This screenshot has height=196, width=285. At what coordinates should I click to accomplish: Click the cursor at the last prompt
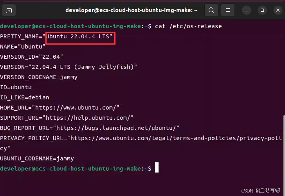(157, 167)
